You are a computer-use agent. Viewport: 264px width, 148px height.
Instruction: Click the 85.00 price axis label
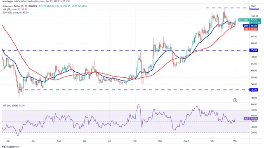pos(254,37)
